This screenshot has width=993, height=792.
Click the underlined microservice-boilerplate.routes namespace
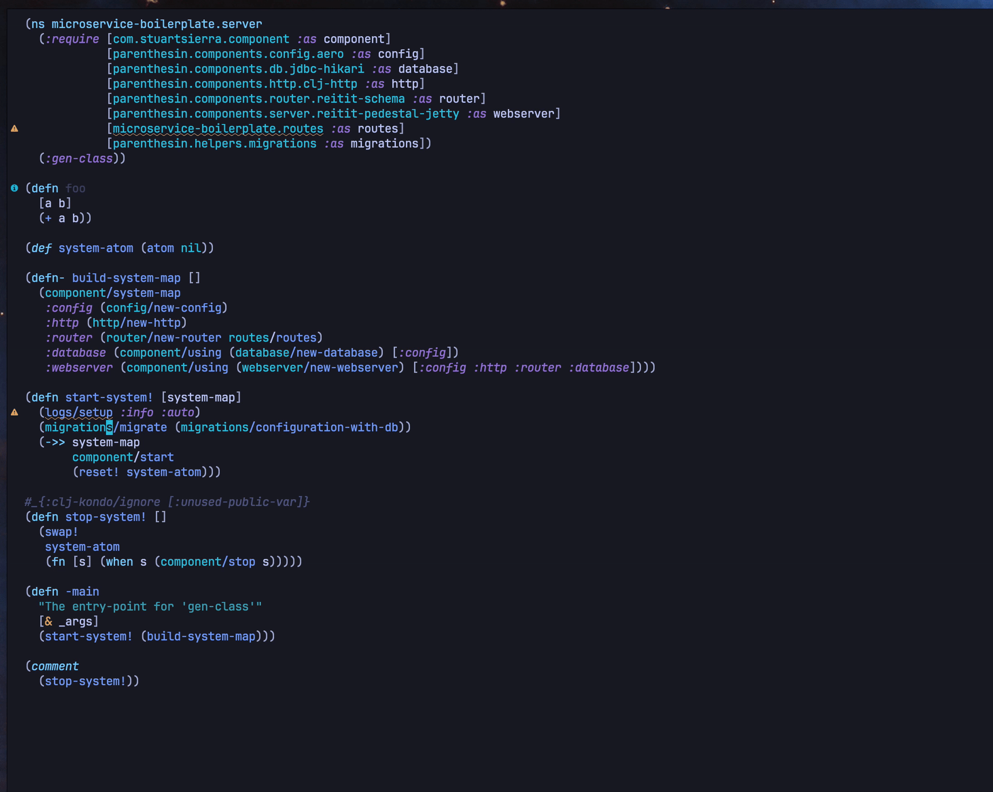(218, 129)
